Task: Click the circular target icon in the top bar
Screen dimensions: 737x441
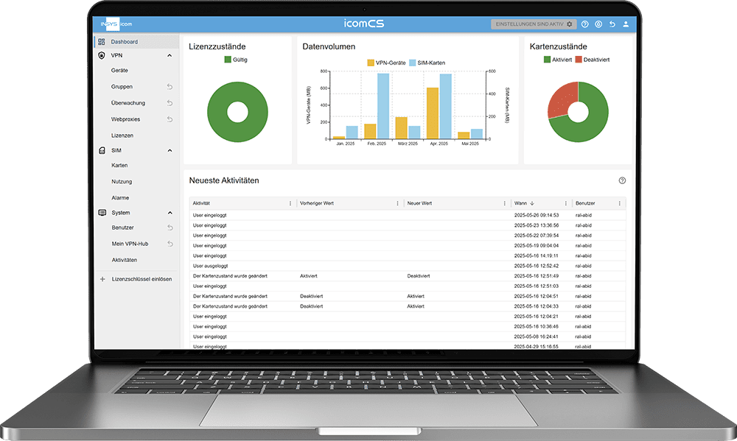Action: coord(598,24)
